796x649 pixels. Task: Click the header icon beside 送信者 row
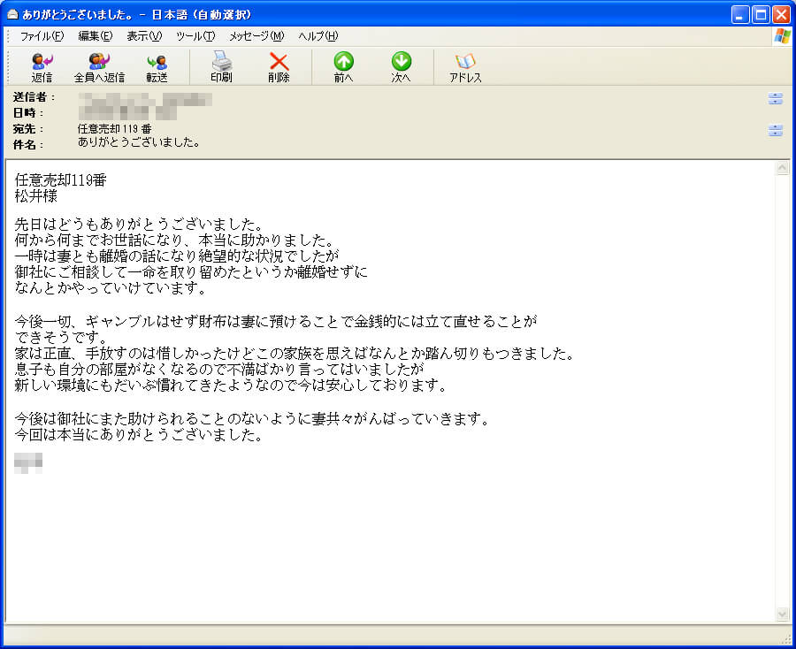[775, 98]
